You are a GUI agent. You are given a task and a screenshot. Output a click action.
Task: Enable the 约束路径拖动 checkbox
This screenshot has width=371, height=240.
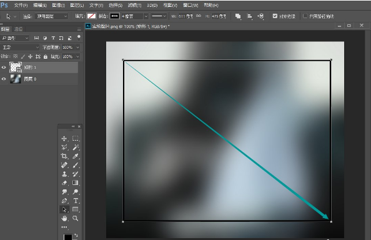305,16
